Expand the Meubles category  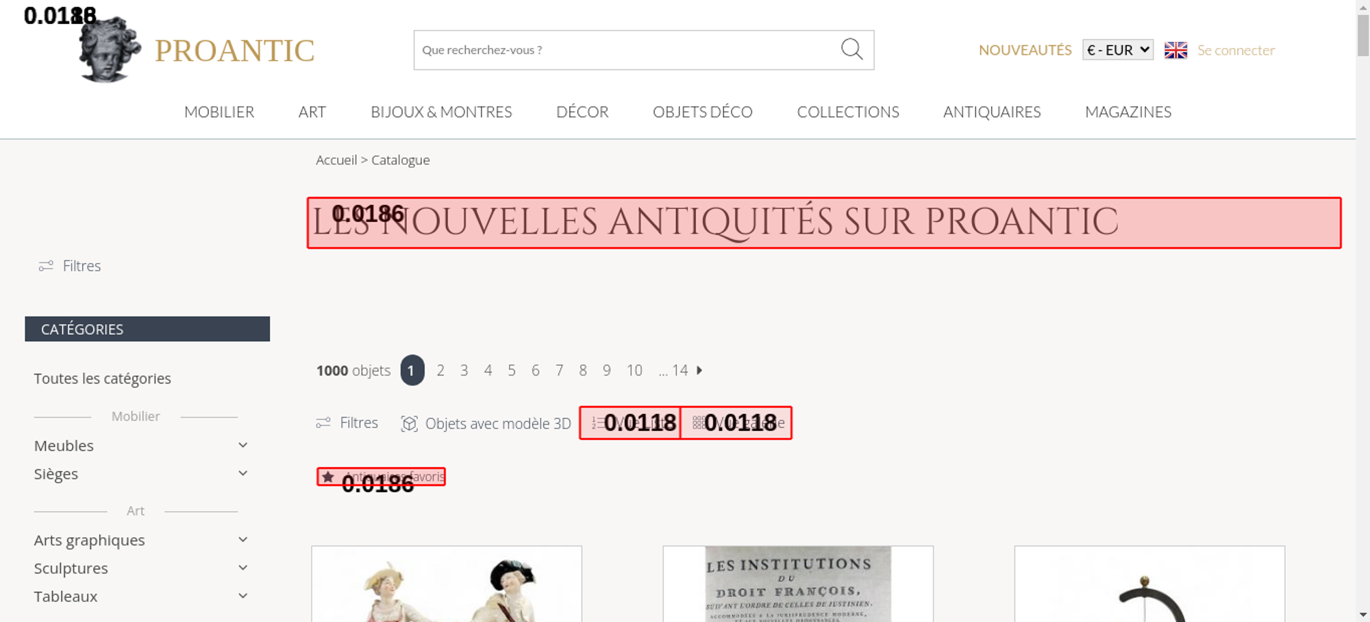tap(242, 445)
